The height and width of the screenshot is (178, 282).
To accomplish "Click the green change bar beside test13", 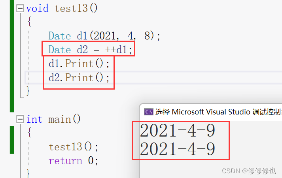I will click(x=12, y=55).
